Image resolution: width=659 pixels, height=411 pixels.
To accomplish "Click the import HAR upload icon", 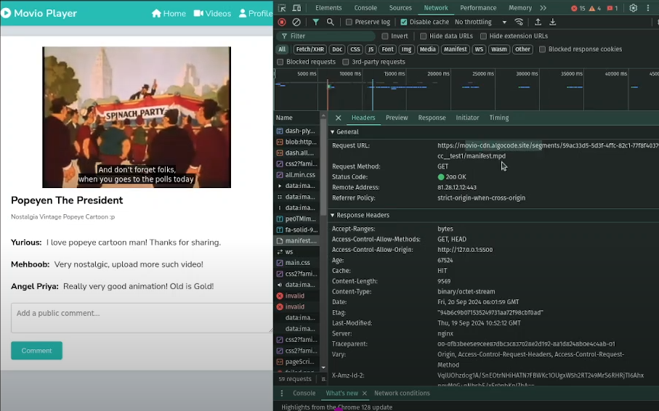I will click(538, 23).
